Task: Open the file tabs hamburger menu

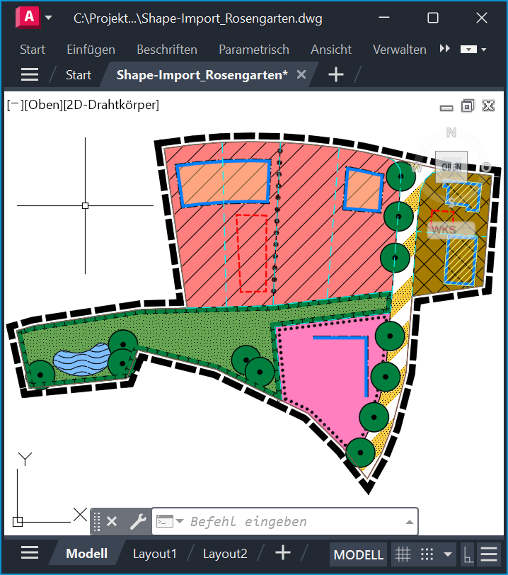Action: point(30,74)
